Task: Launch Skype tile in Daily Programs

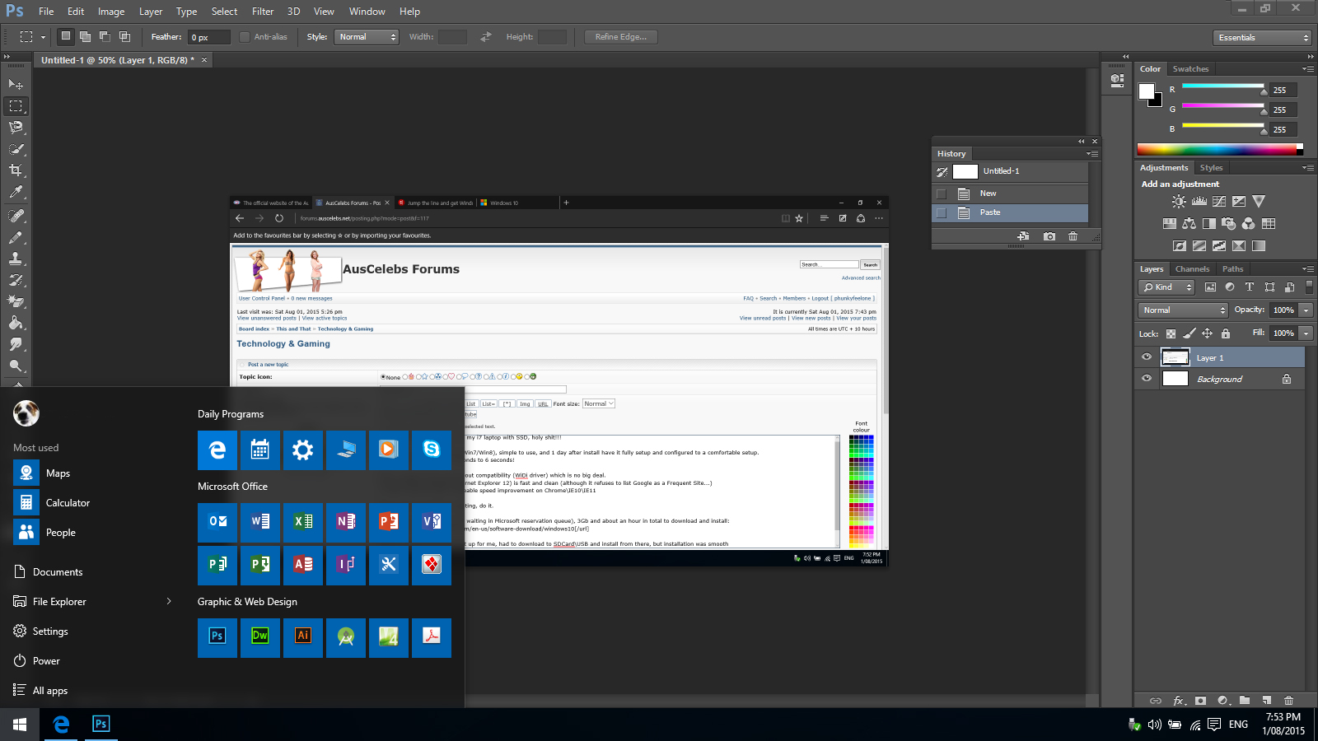Action: tap(432, 450)
